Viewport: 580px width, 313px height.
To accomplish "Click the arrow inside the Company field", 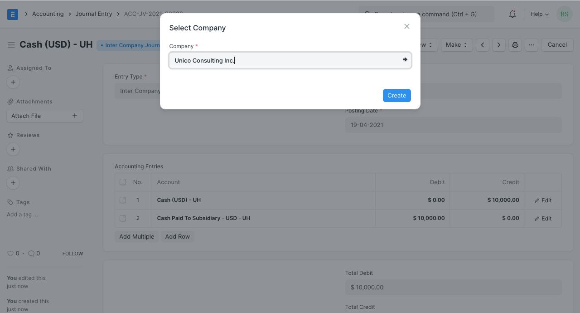I will pos(405,60).
